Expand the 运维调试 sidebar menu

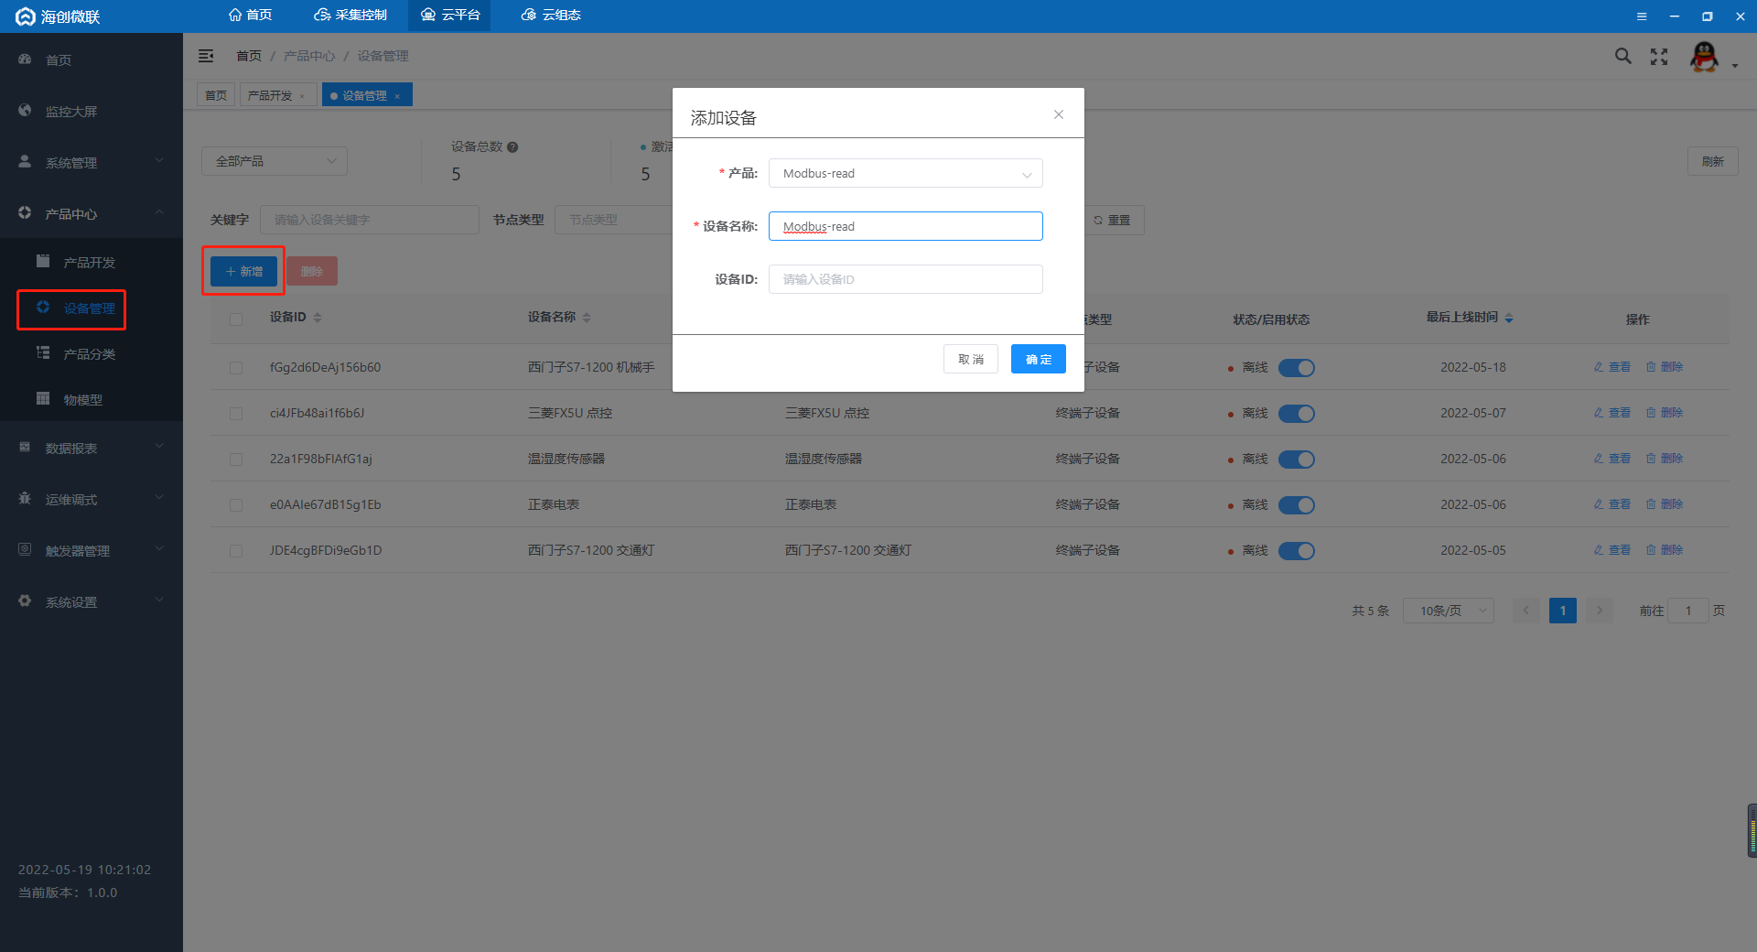(x=92, y=499)
